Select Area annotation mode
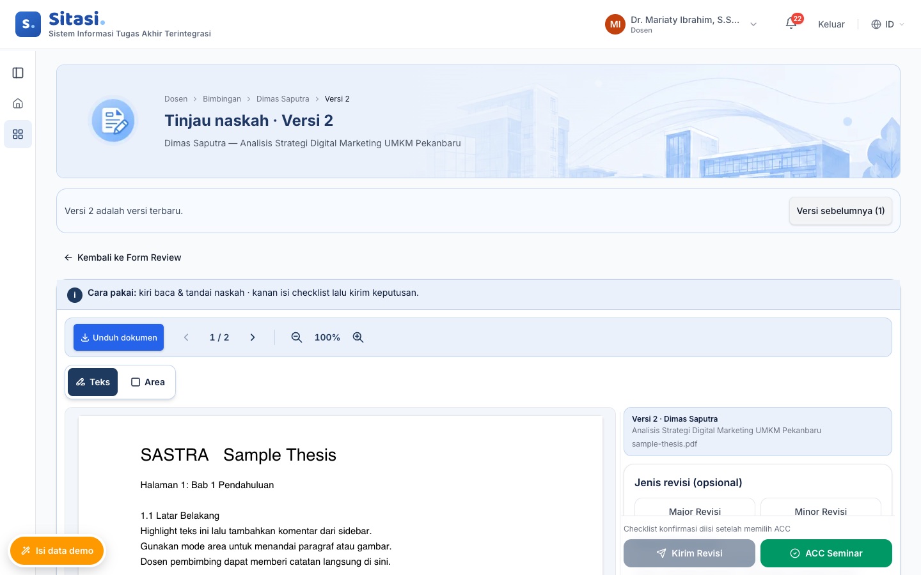Viewport: 921px width, 575px height. pos(148,382)
